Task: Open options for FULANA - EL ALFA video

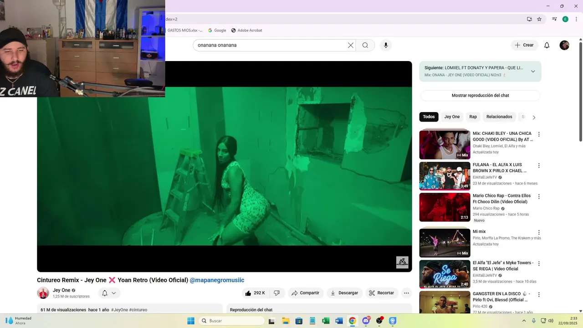Action: (x=539, y=165)
